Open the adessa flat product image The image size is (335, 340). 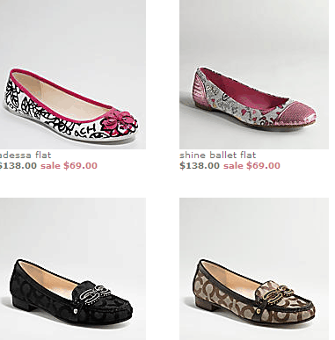pos(73,75)
